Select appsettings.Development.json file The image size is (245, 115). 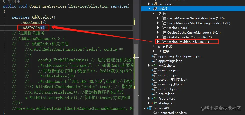pos(180,56)
